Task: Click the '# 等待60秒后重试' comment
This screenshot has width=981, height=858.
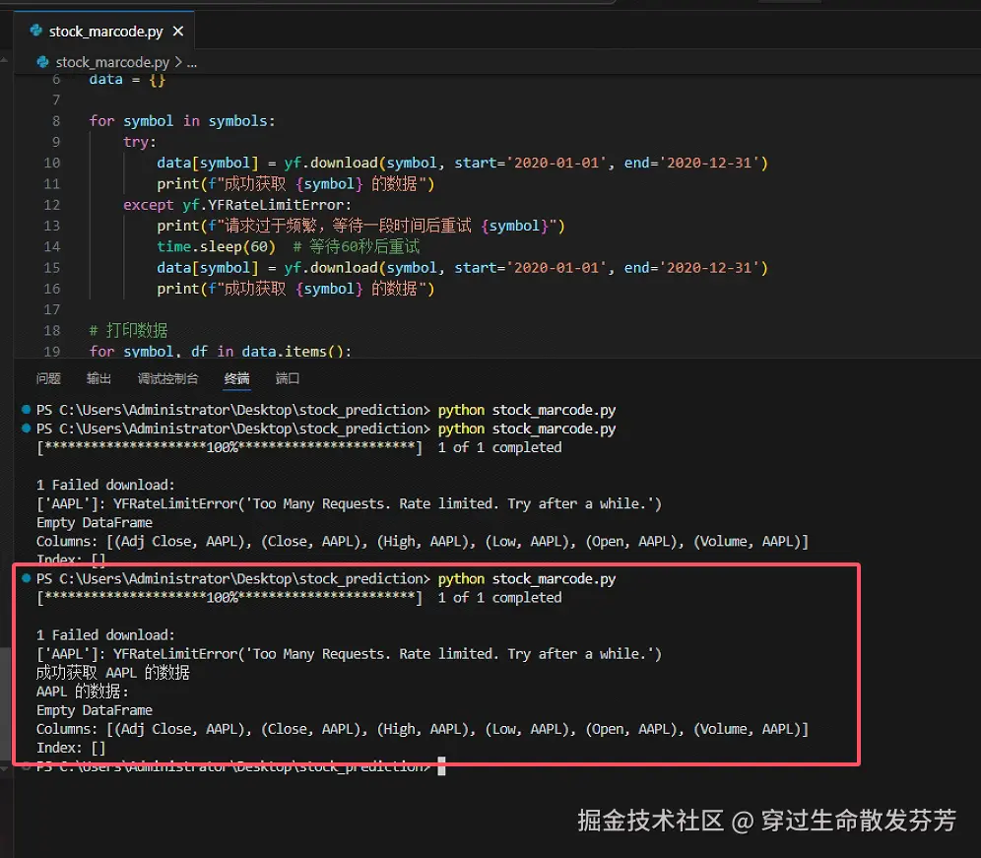Action: 356,246
